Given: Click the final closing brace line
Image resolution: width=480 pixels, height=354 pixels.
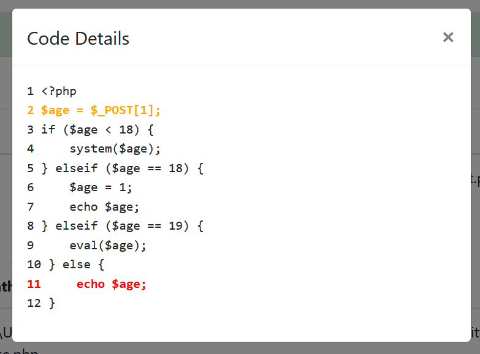Looking at the screenshot, I should pyautogui.click(x=51, y=303).
